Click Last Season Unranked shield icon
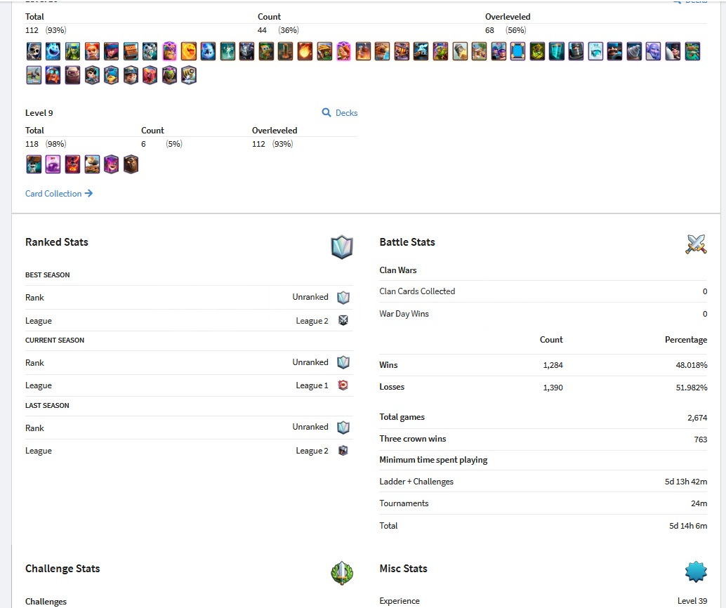Screen dimensions: 726x608 point(343,427)
